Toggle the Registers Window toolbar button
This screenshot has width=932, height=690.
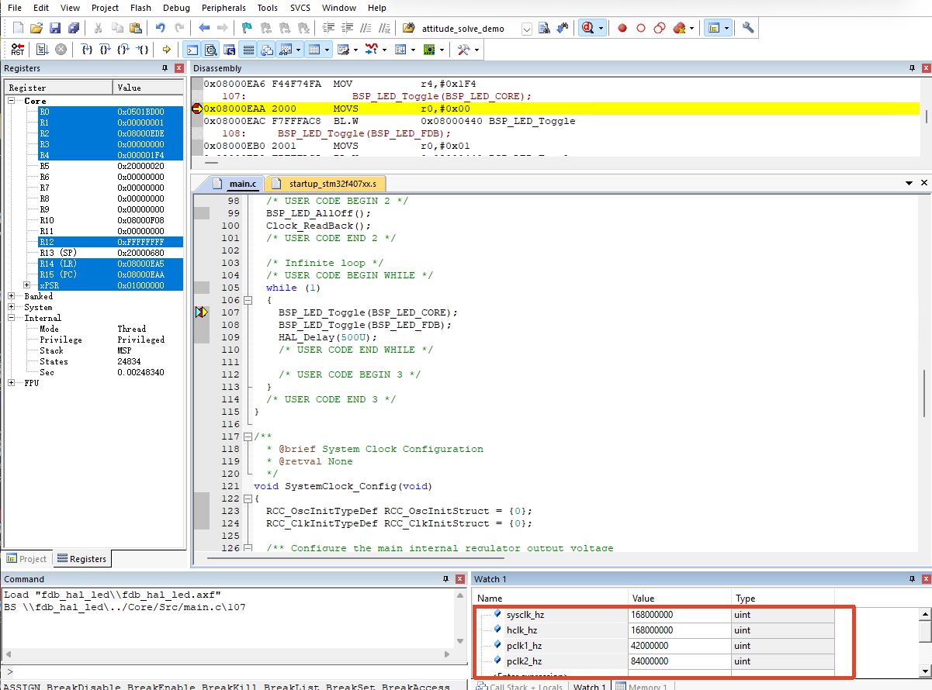[248, 50]
